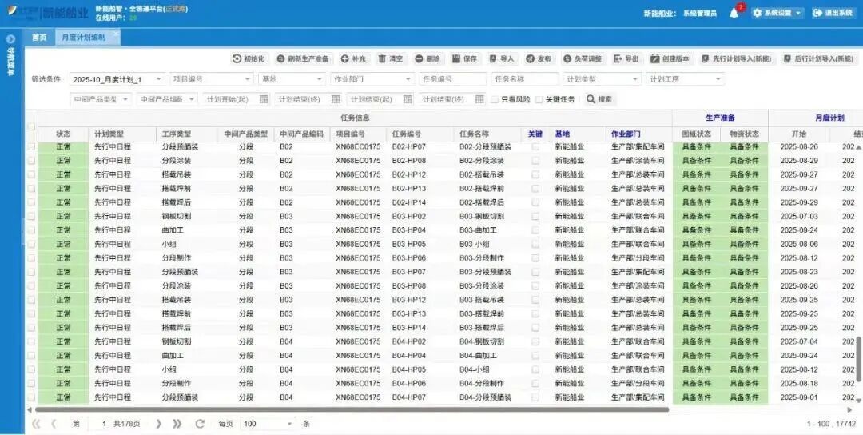Expand the 计划类型 filter dropdown
The height and width of the screenshot is (435, 863).
click(602, 79)
